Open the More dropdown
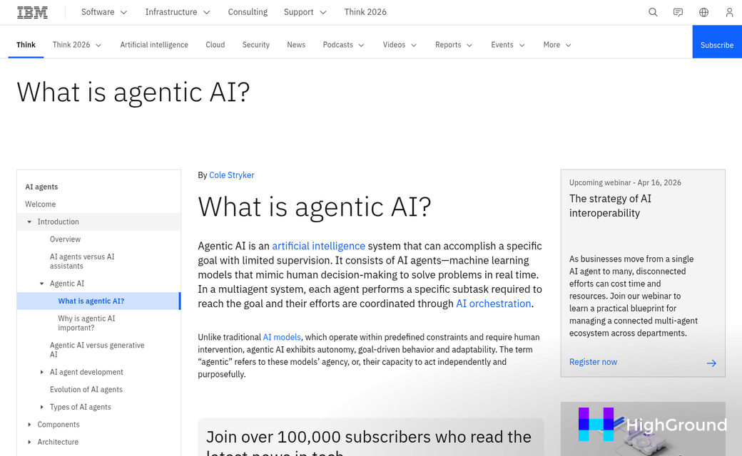Screen dimensions: 742x456 click(x=557, y=45)
